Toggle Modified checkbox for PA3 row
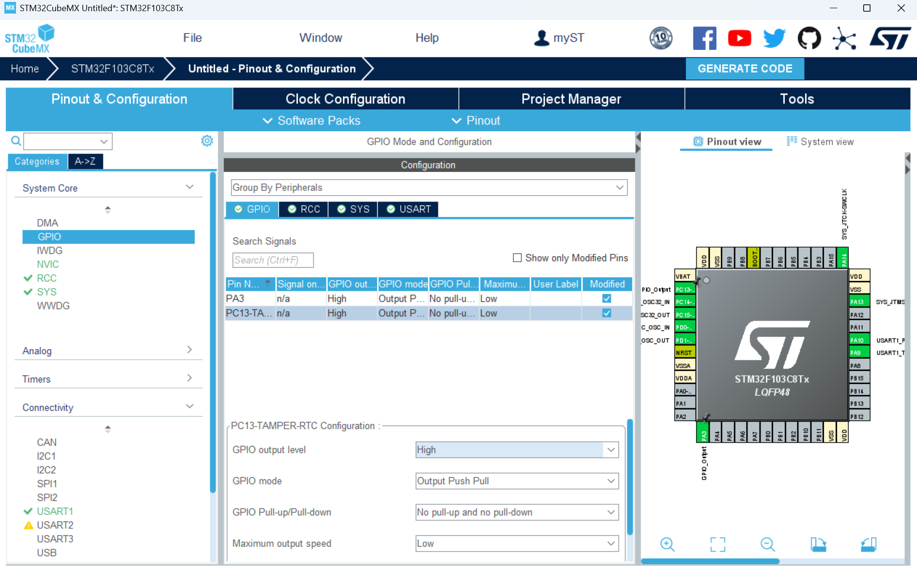Screen dimensions: 917x571 (x=606, y=299)
